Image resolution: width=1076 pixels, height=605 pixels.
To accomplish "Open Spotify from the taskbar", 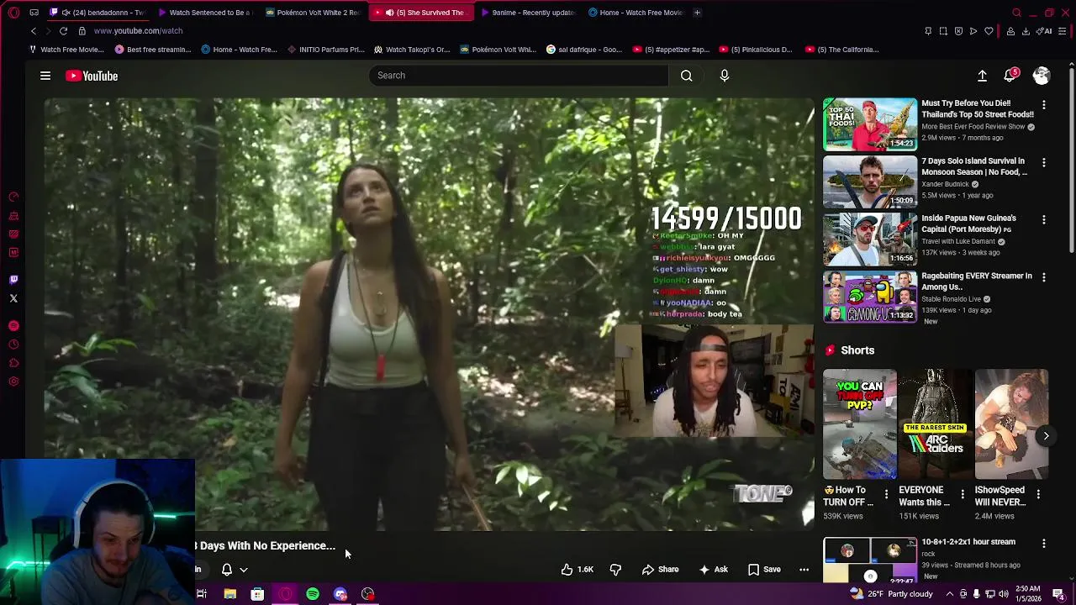I will click(x=313, y=594).
